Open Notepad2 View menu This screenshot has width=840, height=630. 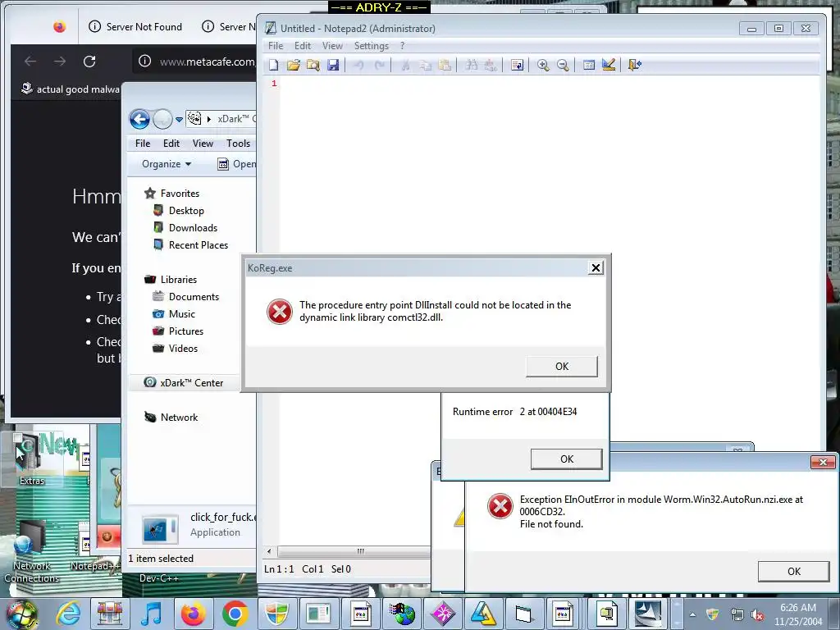click(332, 46)
